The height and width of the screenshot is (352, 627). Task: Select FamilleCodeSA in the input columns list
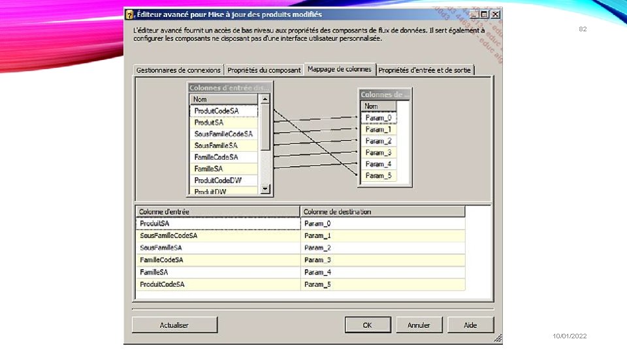point(223,157)
